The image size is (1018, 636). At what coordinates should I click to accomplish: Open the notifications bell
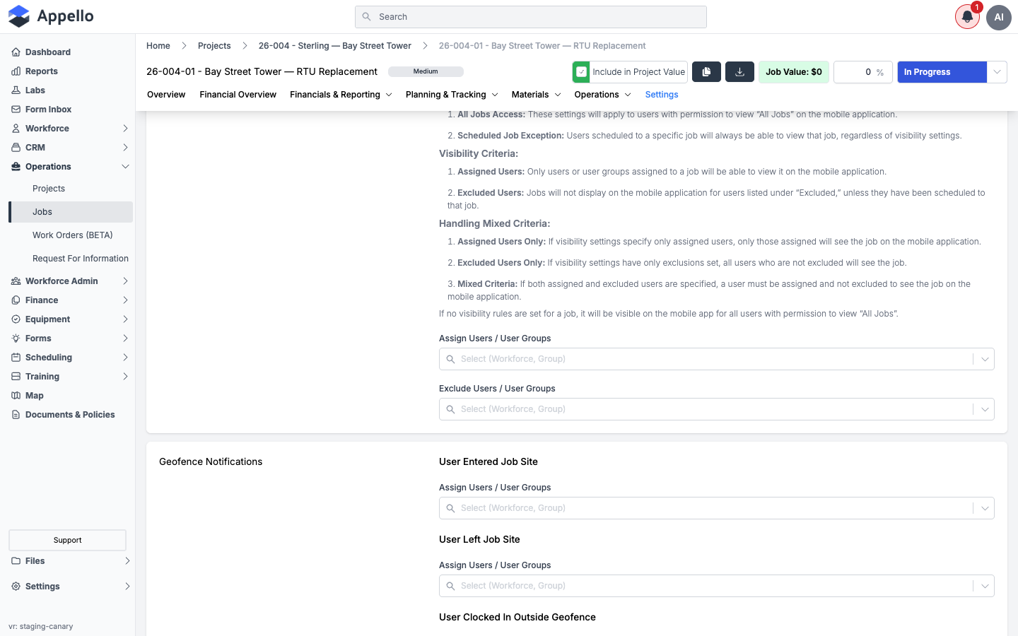pyautogui.click(x=967, y=17)
